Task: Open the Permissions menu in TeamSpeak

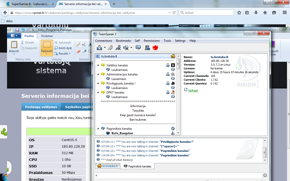Action: tap(152, 41)
